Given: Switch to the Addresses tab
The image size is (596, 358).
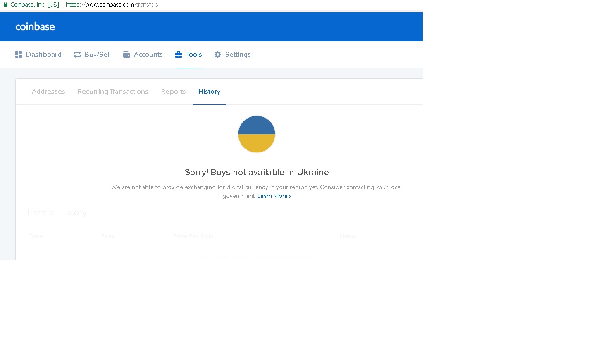Looking at the screenshot, I should coord(48,92).
